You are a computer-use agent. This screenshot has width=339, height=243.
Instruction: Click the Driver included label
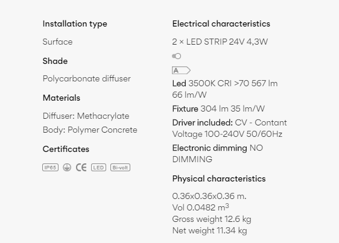pos(202,123)
